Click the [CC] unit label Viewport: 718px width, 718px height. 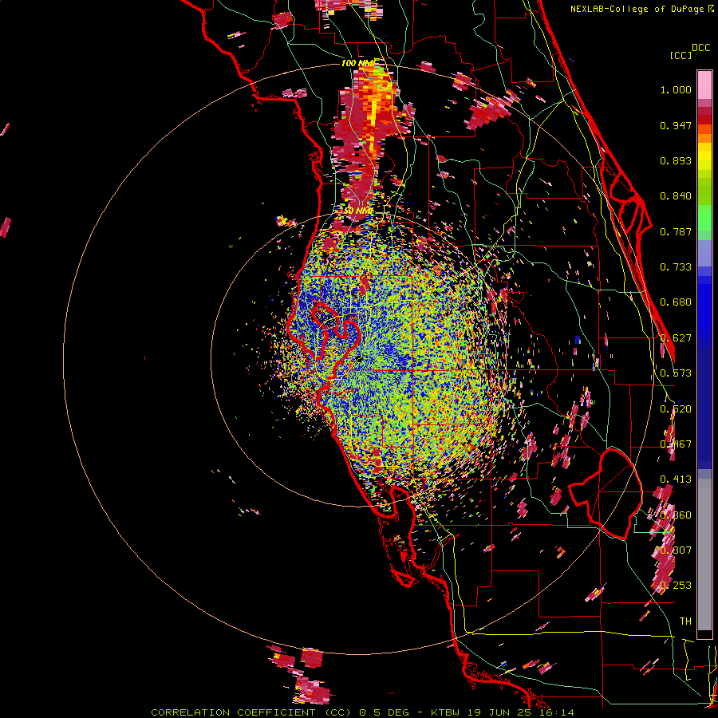click(x=681, y=55)
